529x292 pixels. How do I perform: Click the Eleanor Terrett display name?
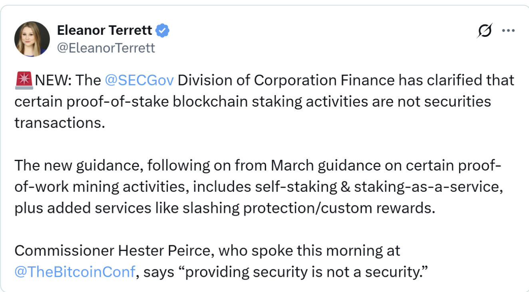pyautogui.click(x=104, y=30)
